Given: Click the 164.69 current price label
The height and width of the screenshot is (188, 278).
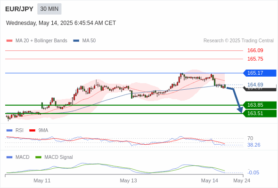Looking at the screenshot, I should click(255, 85).
